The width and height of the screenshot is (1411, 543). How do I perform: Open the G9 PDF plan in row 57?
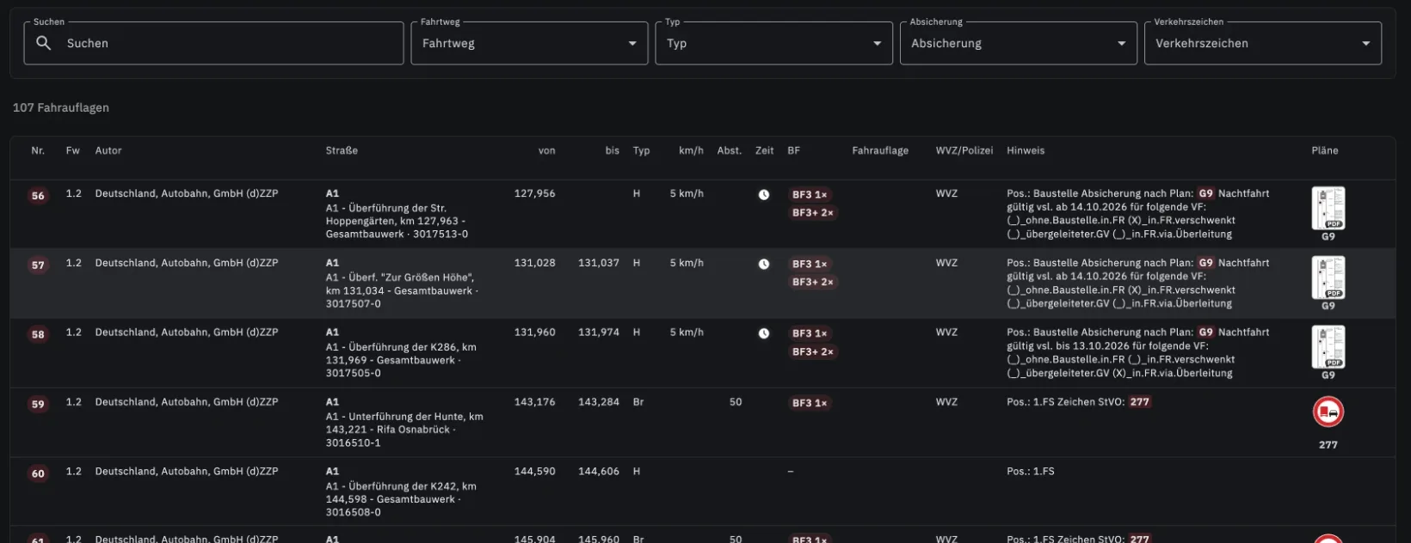(1328, 278)
